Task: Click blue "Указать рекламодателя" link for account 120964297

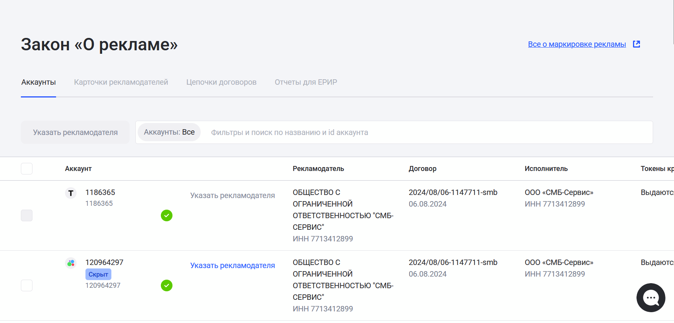Action: point(232,265)
